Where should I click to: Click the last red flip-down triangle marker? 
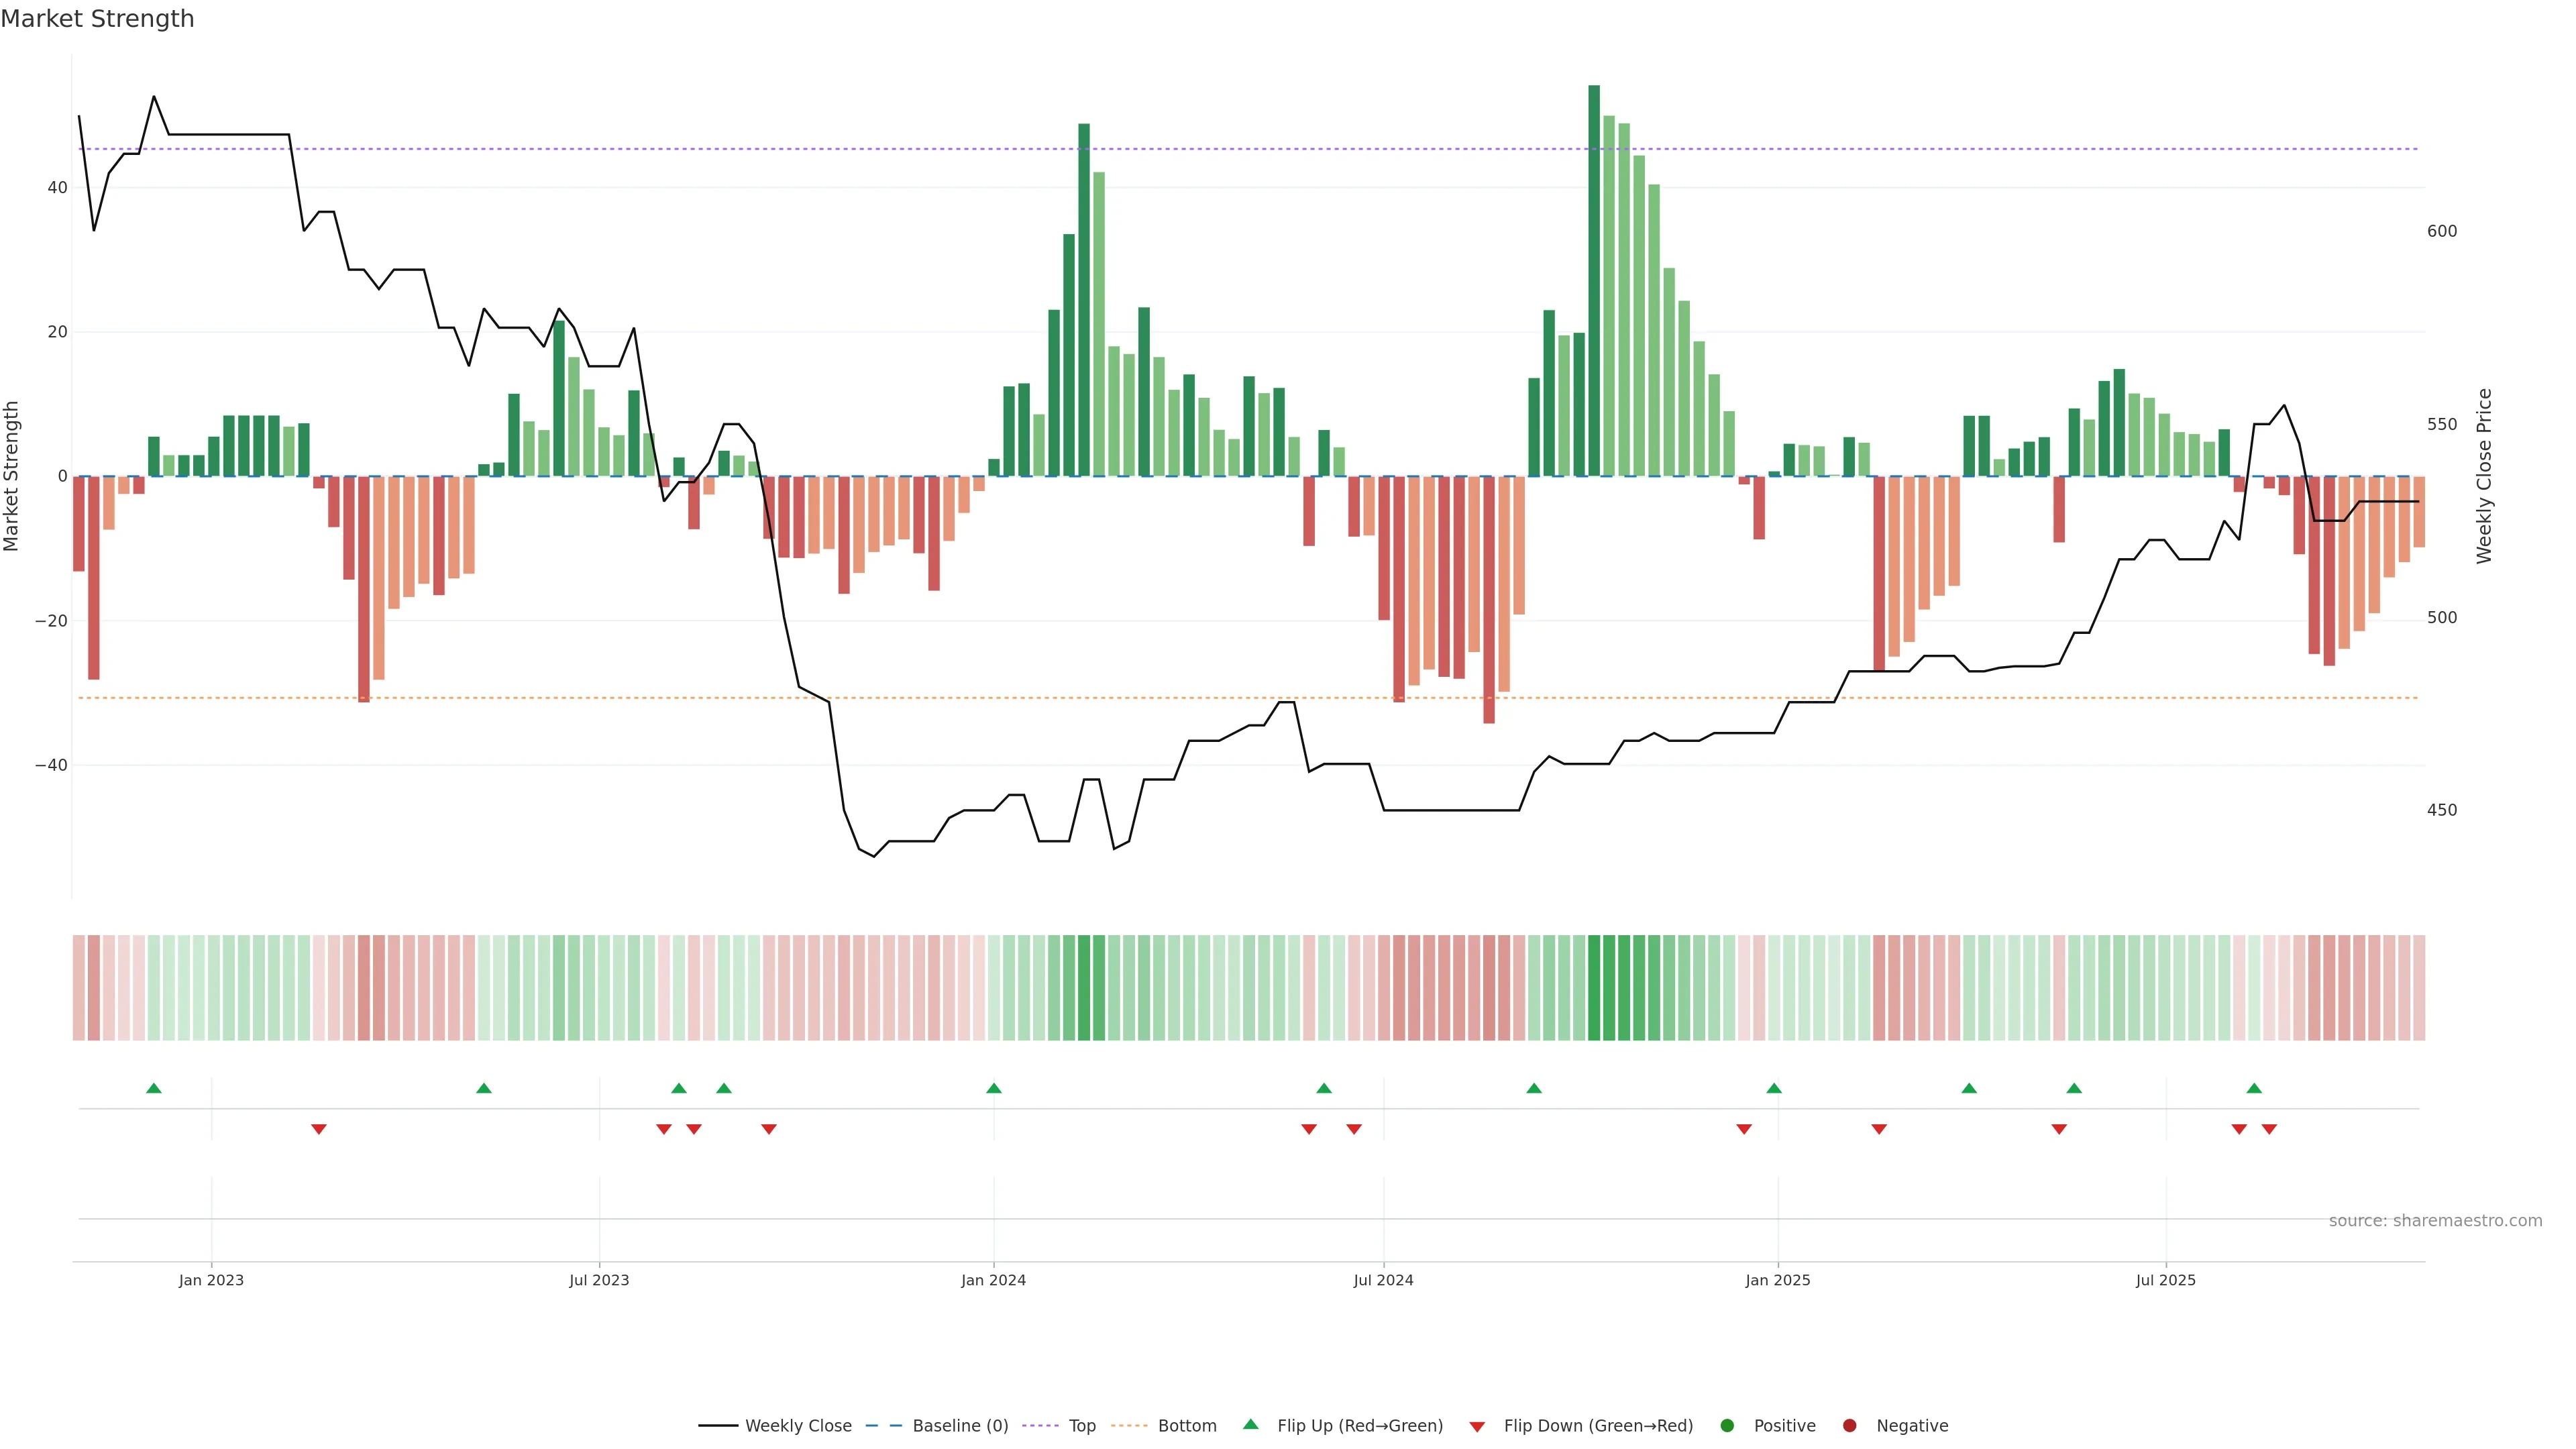coord(2269,1129)
